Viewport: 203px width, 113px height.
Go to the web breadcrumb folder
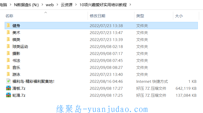[50, 5]
